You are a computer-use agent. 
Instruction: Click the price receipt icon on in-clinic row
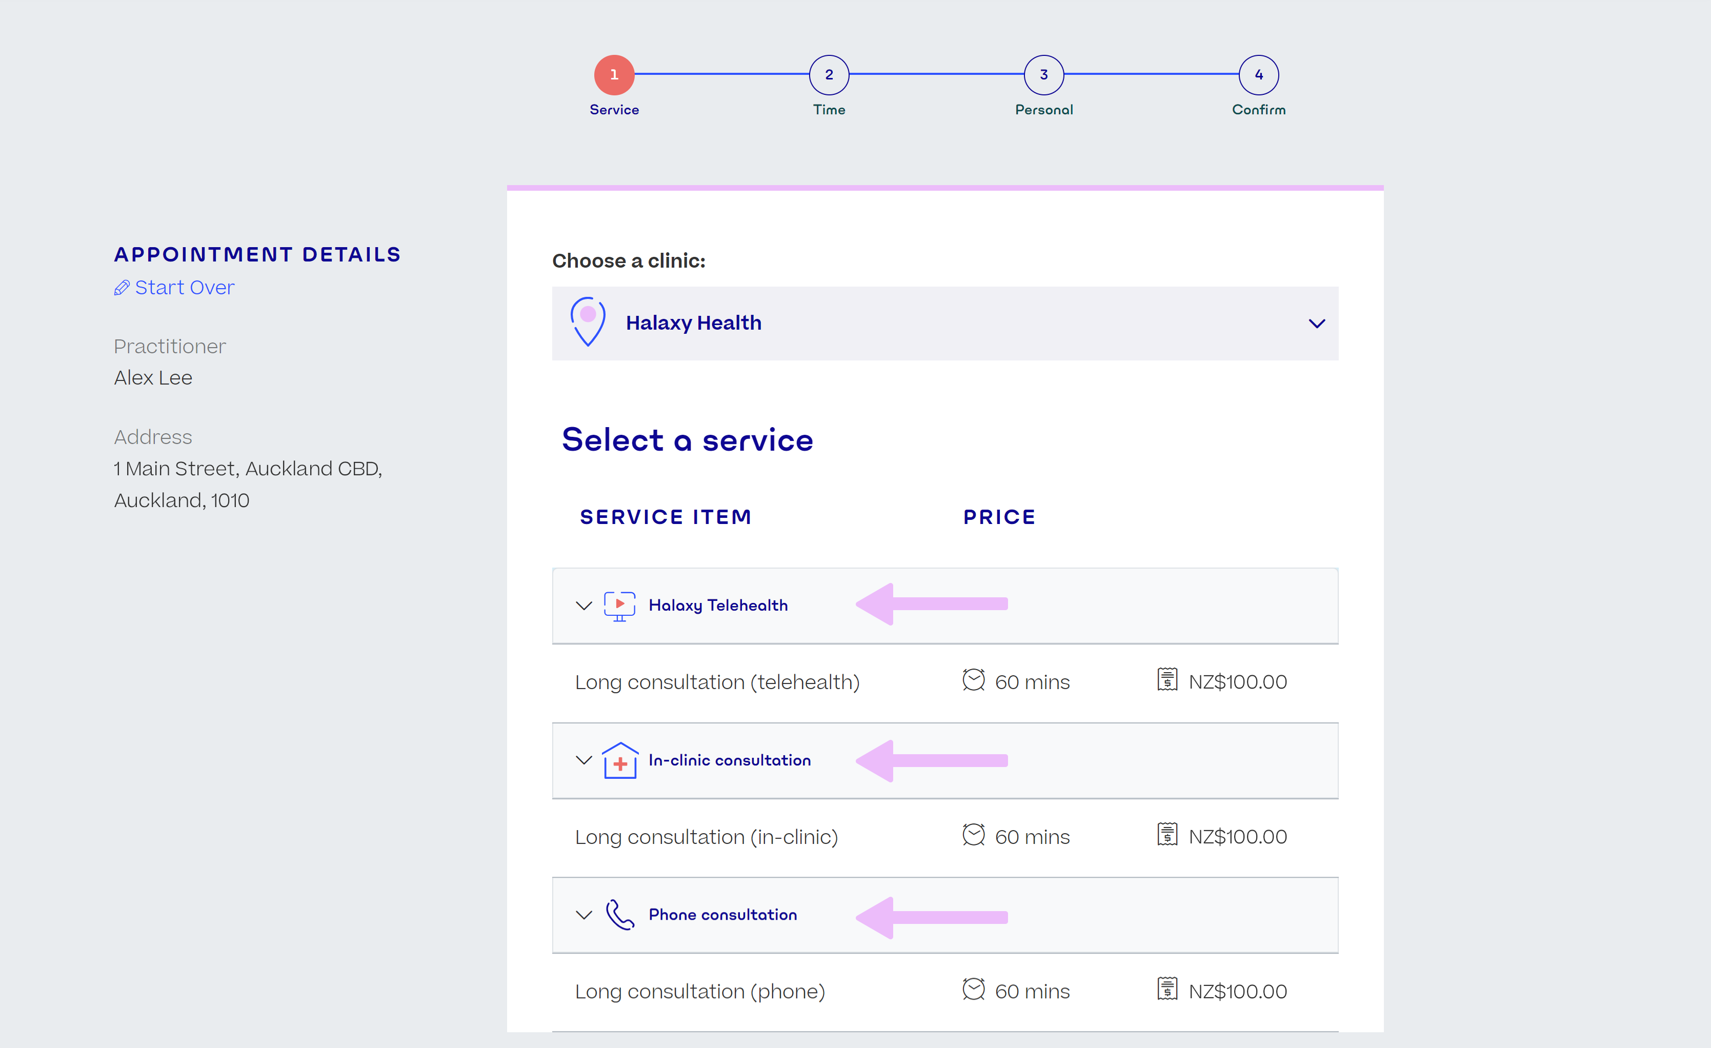(x=1167, y=834)
